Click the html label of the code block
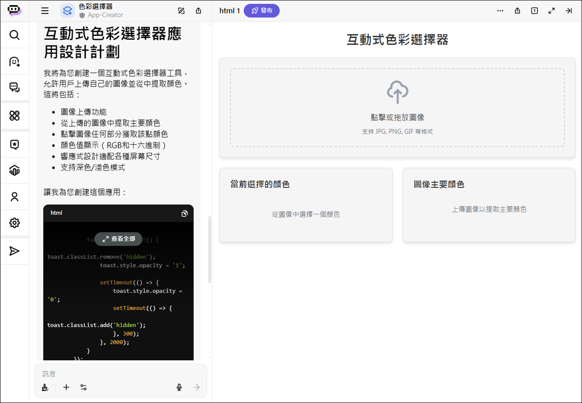Screen dimensions: 582x403 coord(56,213)
